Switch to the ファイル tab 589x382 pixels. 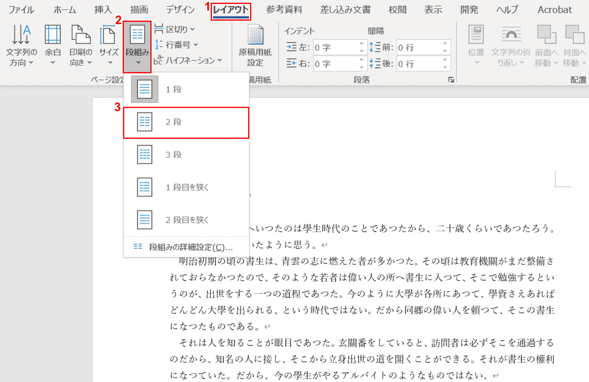(21, 10)
